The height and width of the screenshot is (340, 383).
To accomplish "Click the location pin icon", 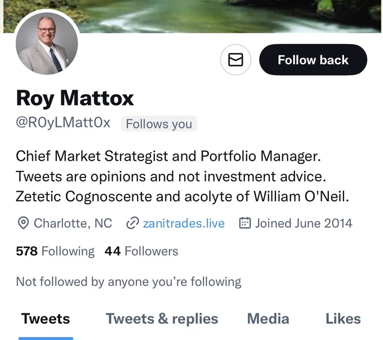I will 24,223.
